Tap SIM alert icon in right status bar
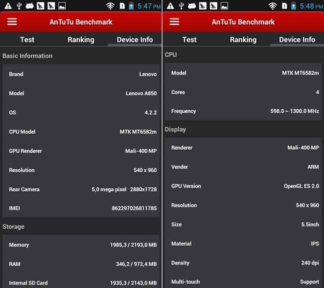324x288 pixels. point(285,6)
